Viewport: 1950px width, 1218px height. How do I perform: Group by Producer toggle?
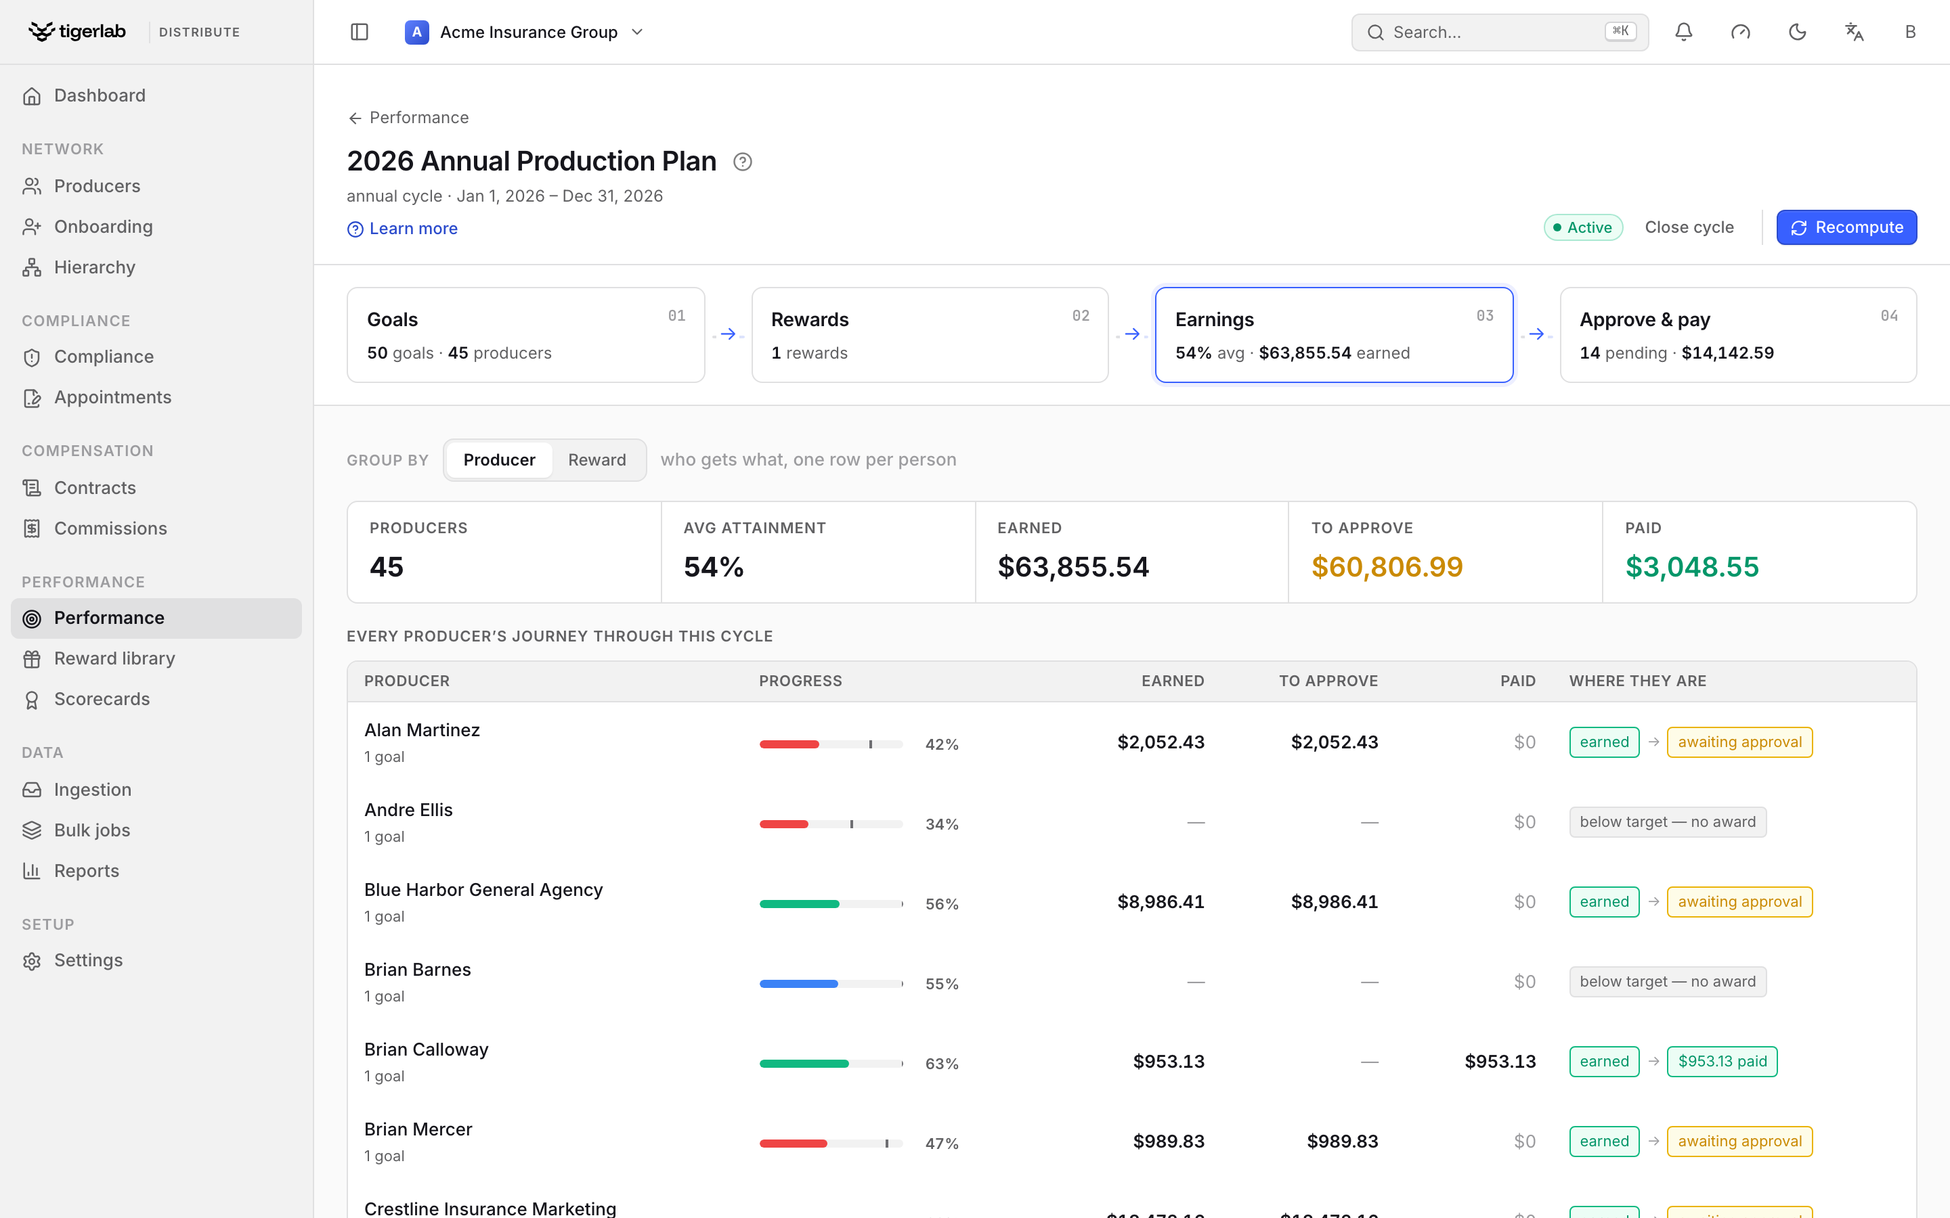click(499, 460)
